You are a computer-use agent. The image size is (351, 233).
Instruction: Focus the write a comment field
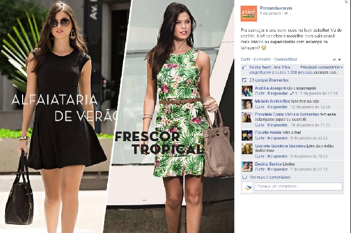point(299,187)
